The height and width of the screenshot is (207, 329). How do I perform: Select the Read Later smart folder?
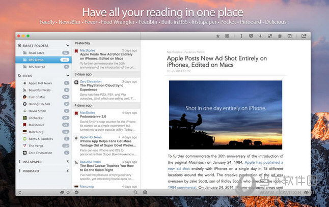37,53
